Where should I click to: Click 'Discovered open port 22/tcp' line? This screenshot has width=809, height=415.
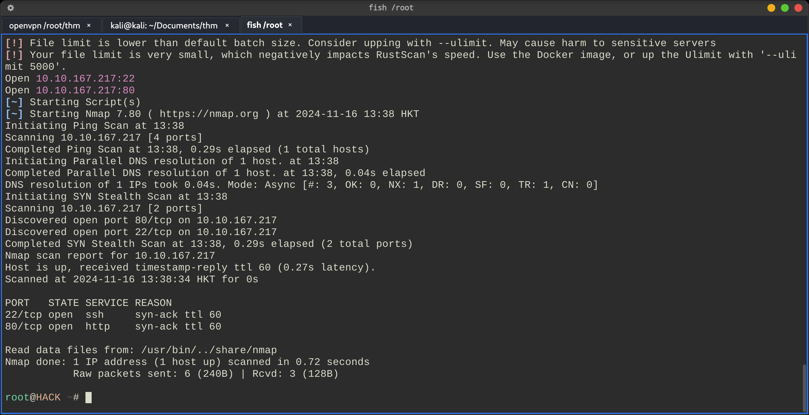point(141,232)
